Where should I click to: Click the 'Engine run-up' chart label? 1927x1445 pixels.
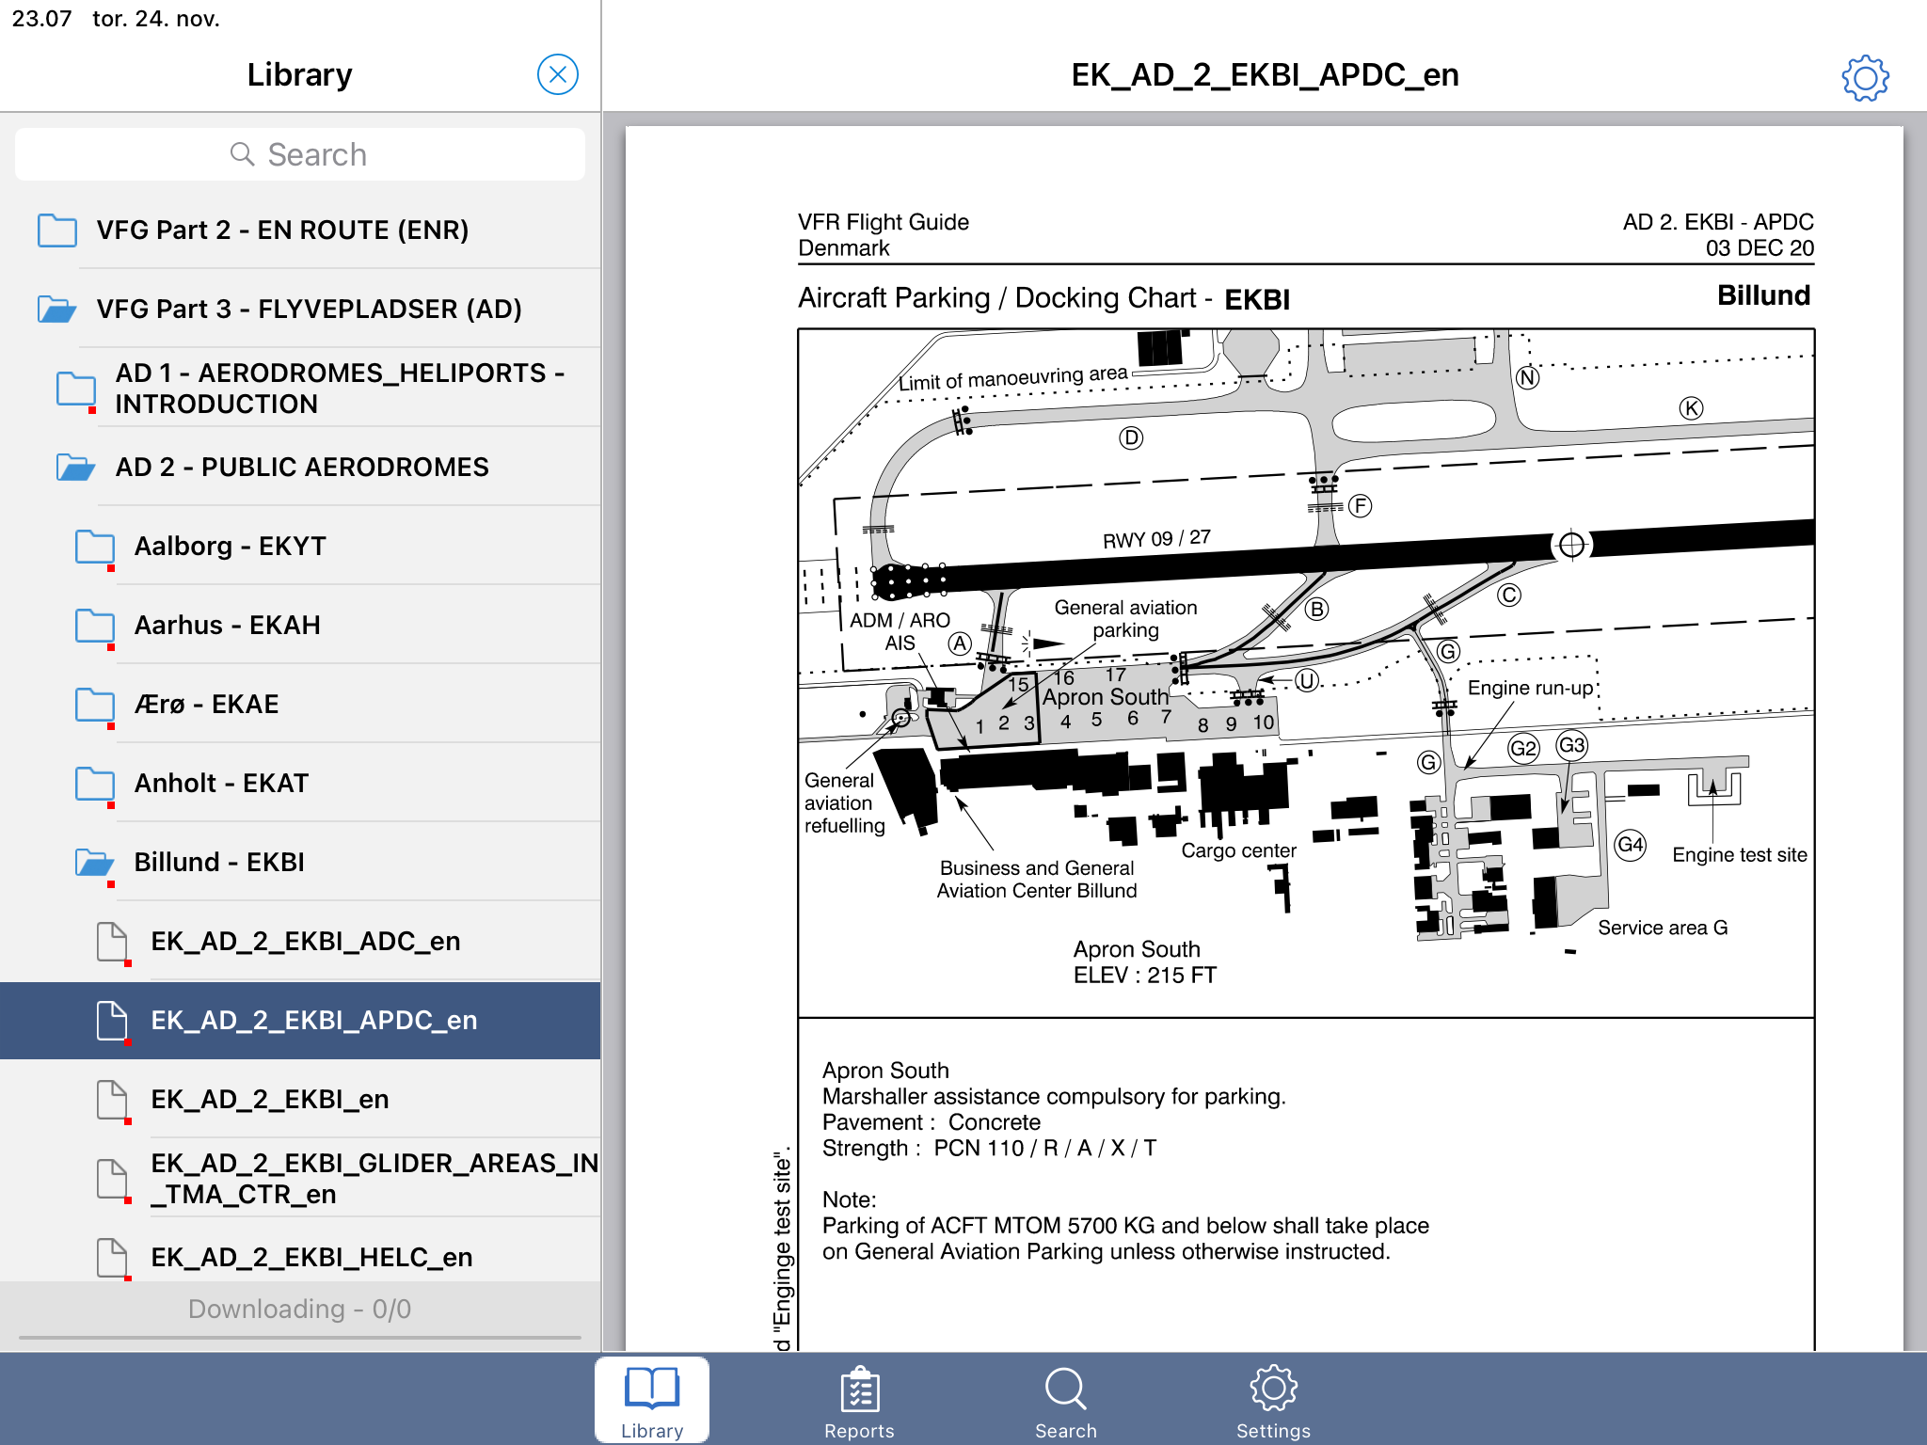coord(1530,688)
